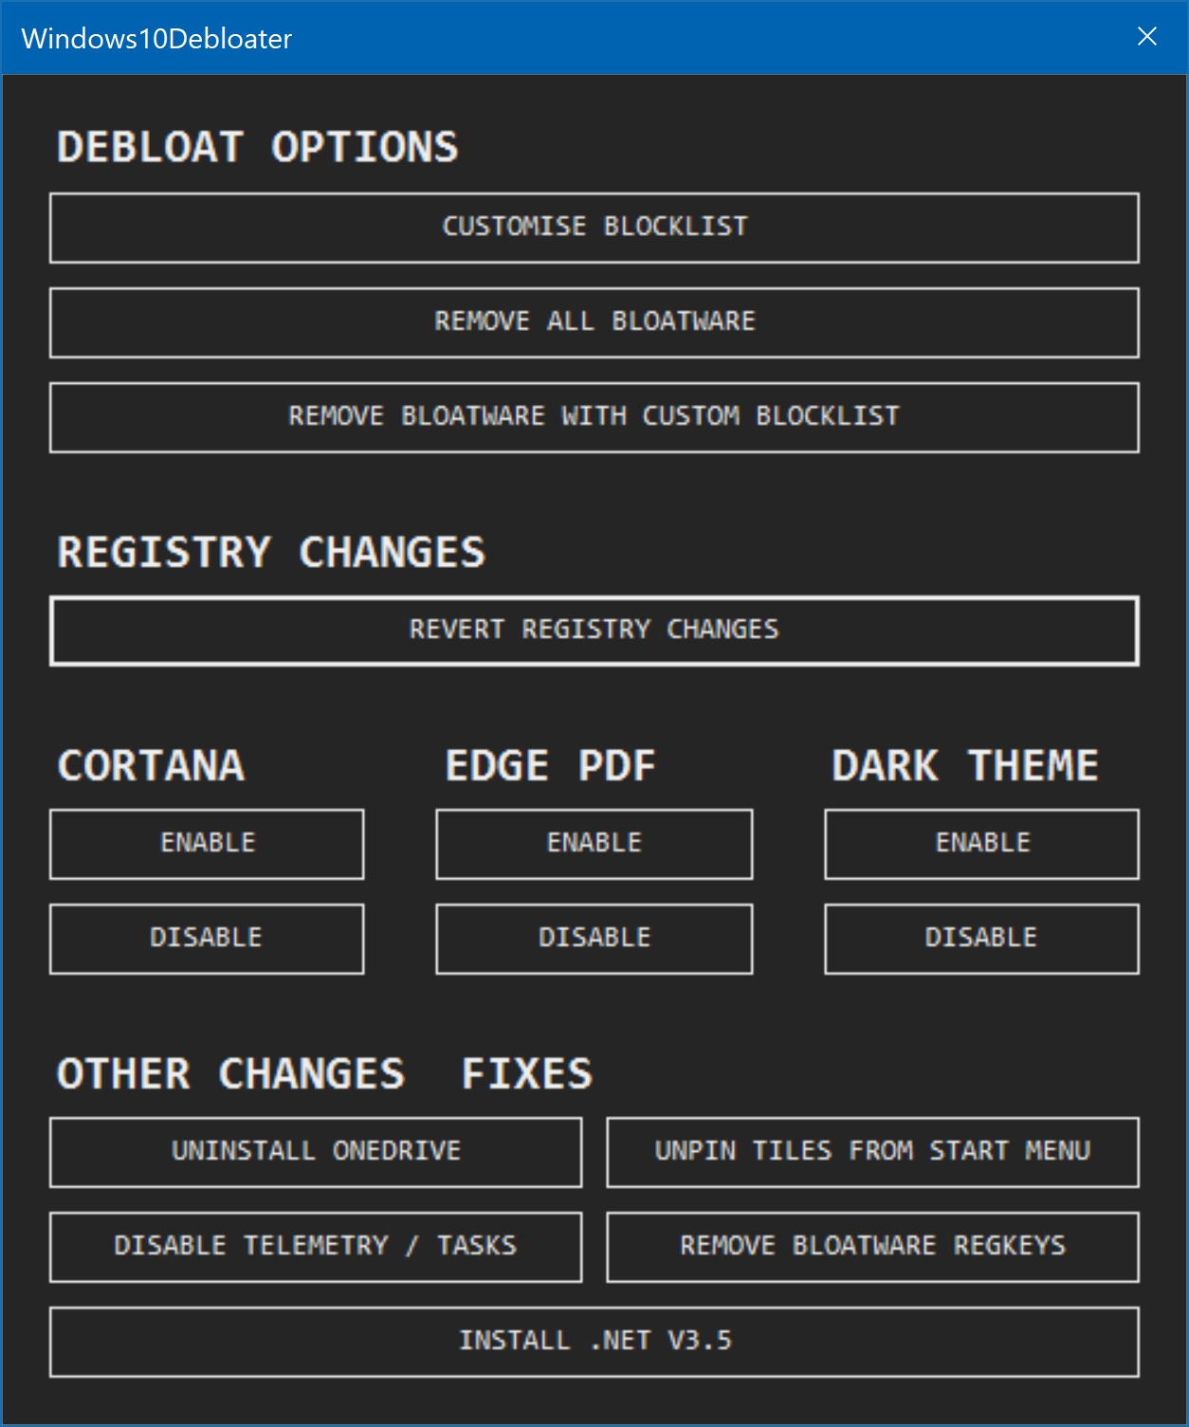This screenshot has width=1189, height=1427.
Task: Enable Dark Theme
Action: (x=981, y=844)
